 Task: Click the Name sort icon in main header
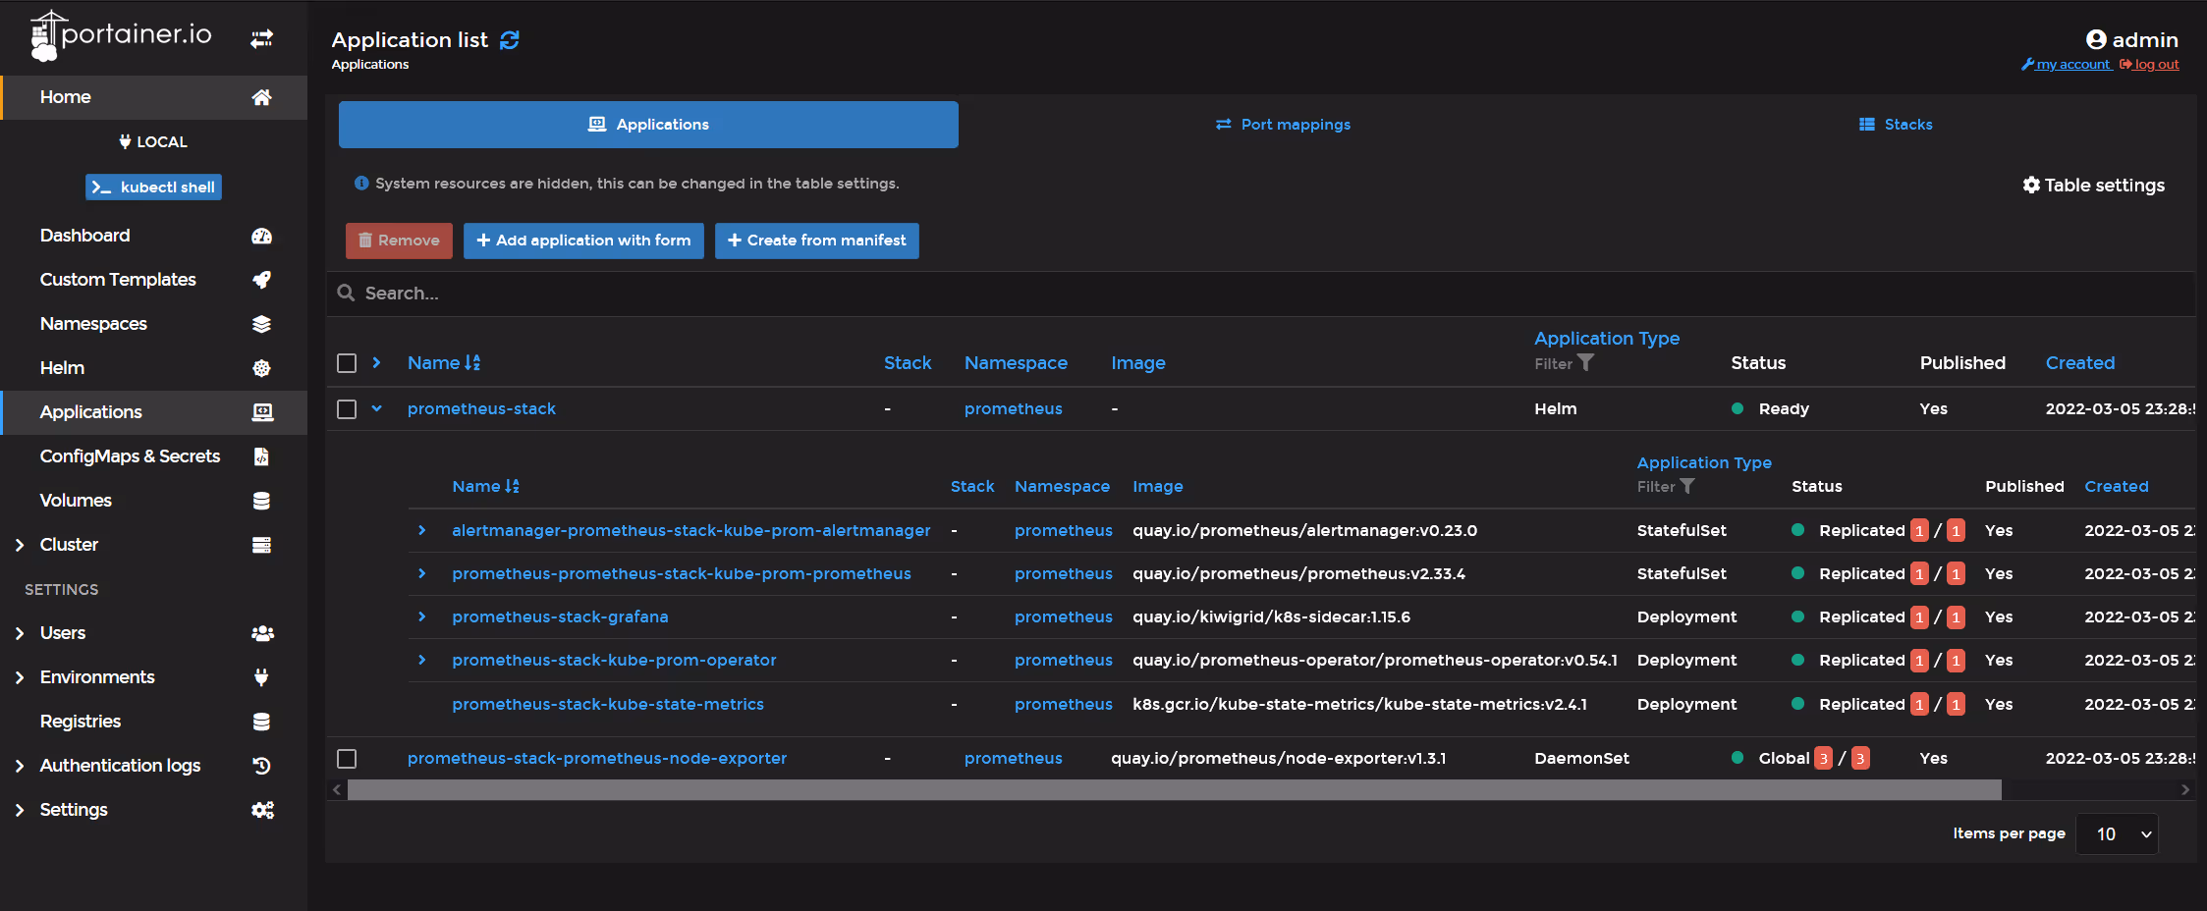(472, 362)
